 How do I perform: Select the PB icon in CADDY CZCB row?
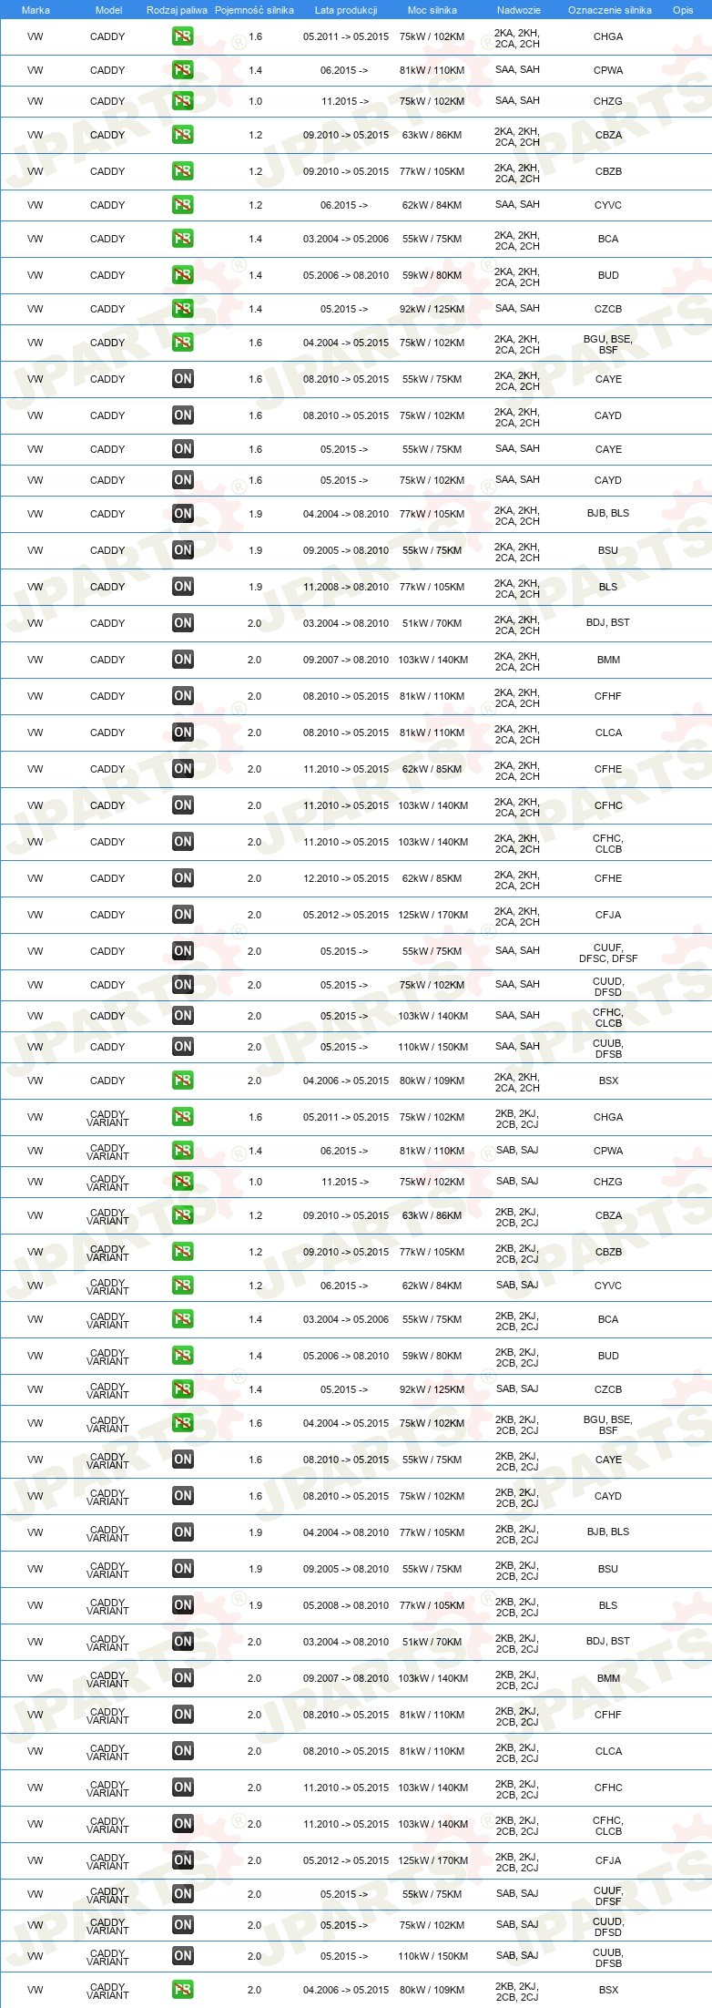point(183,309)
